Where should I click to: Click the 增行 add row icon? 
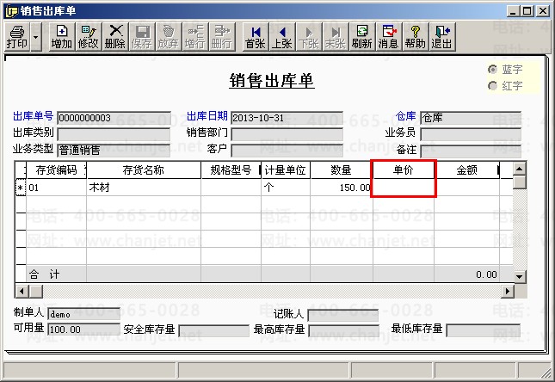tap(195, 37)
